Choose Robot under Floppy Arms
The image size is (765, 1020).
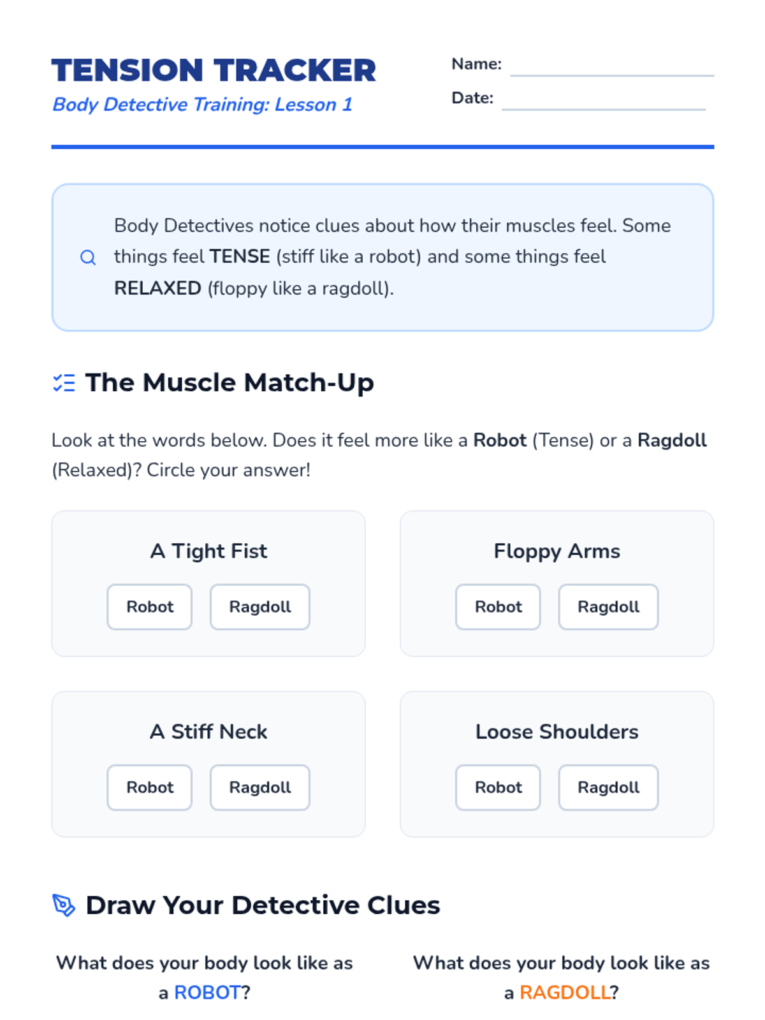498,607
